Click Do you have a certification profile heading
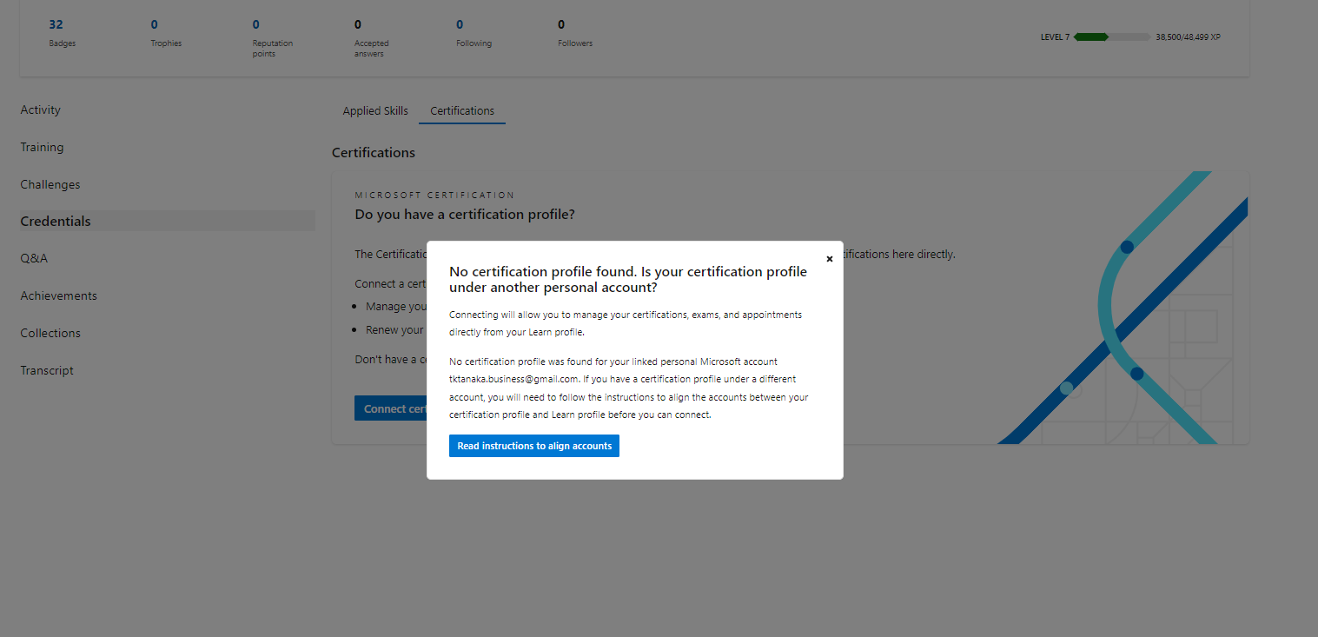 pyautogui.click(x=465, y=214)
